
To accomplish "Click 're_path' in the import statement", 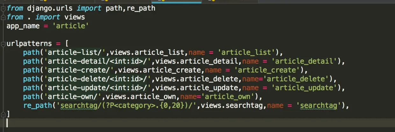I will (141, 8).
